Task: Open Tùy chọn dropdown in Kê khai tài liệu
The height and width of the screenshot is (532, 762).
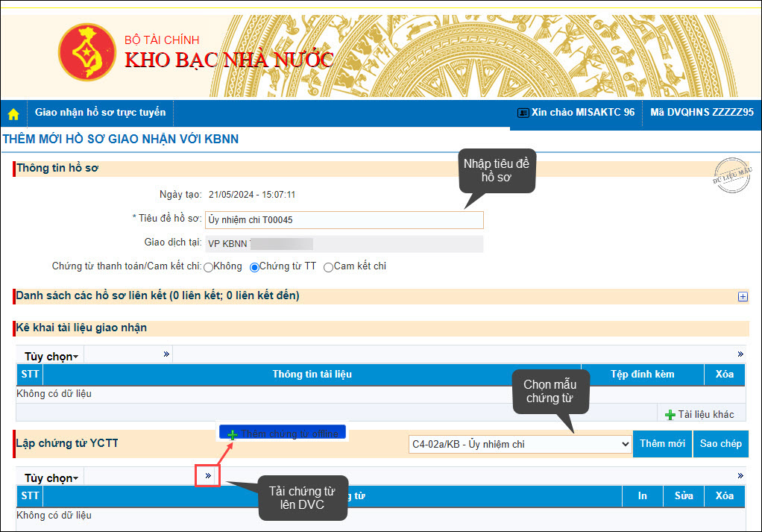Action: (x=51, y=356)
